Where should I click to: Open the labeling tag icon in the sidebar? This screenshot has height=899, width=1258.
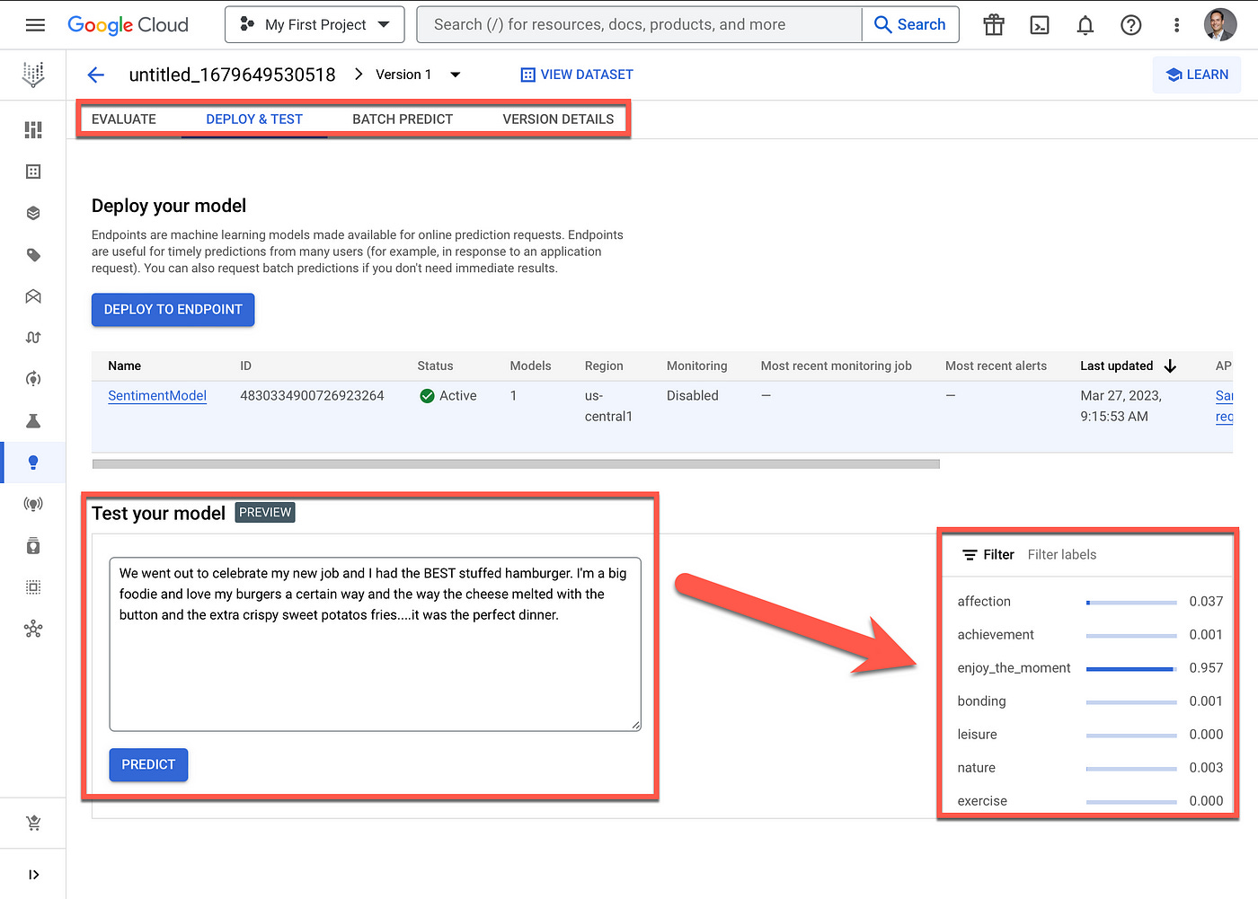(33, 254)
